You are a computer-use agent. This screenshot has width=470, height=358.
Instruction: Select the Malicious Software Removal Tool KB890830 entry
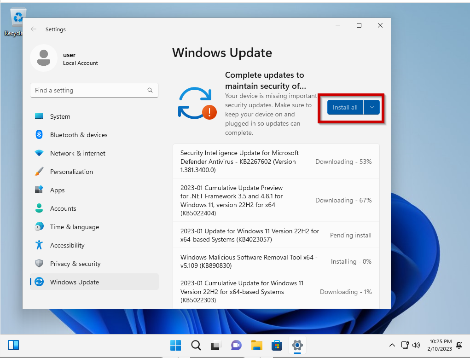point(276,261)
